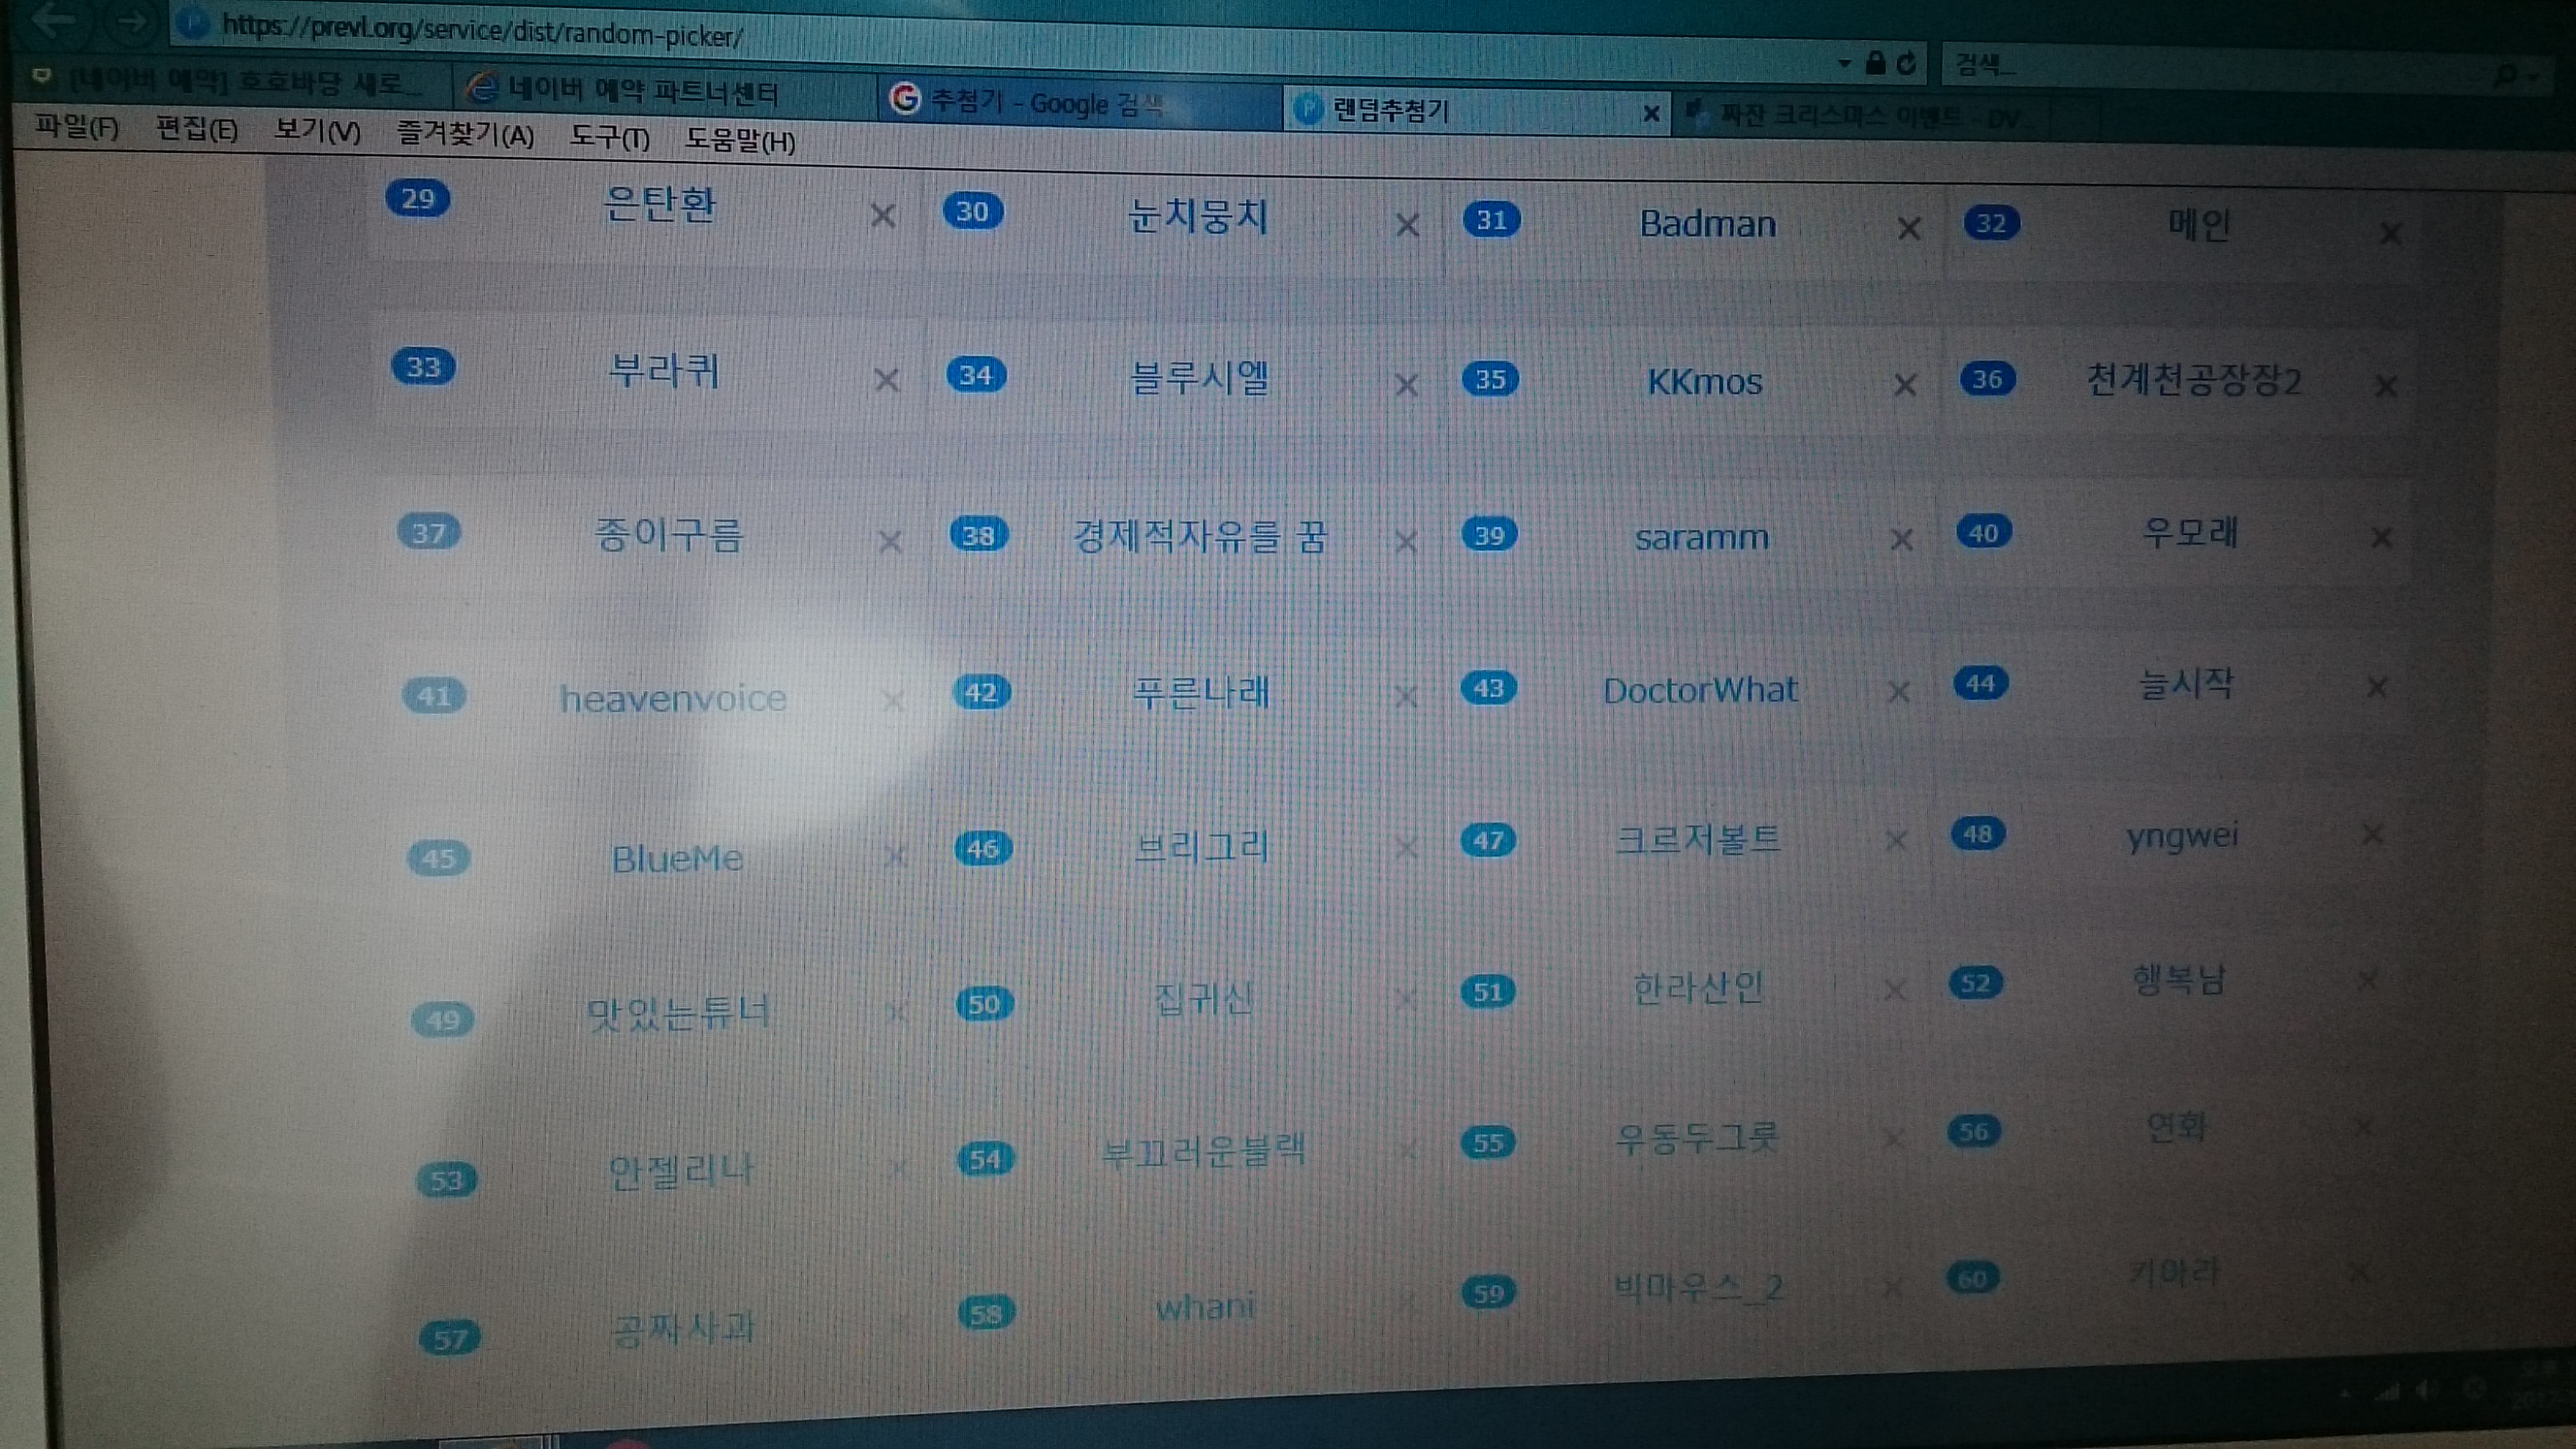Click the number 42 badge
This screenshot has height=1449, width=2576.
(981, 692)
